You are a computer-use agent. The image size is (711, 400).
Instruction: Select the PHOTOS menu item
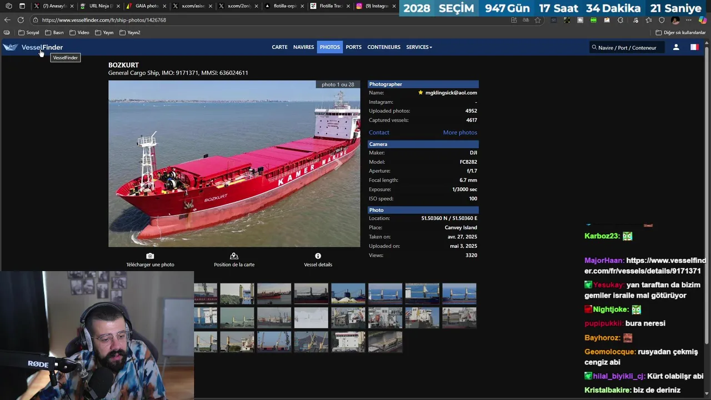[329, 47]
